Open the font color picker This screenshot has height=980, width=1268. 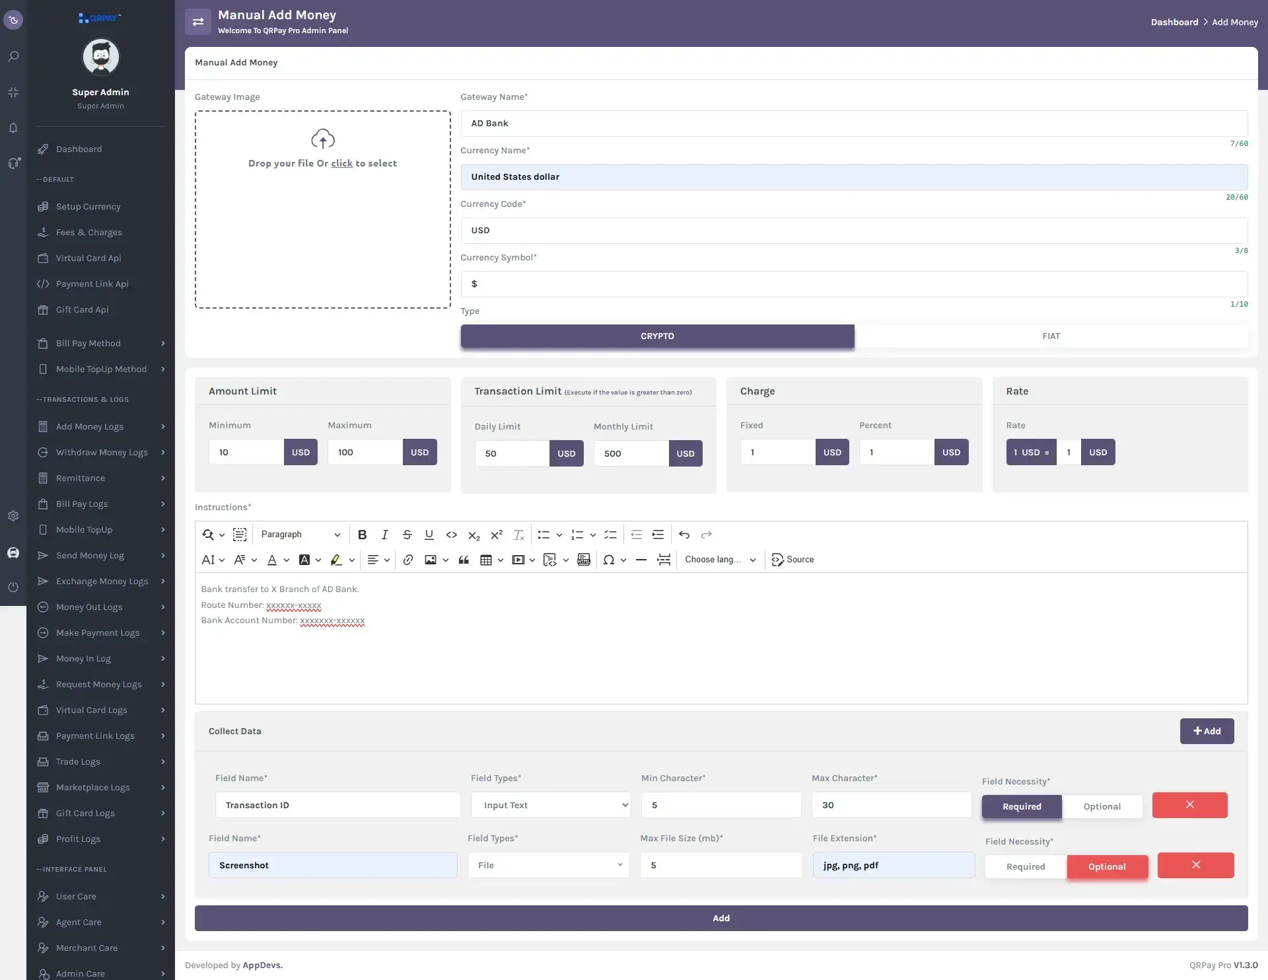(277, 560)
